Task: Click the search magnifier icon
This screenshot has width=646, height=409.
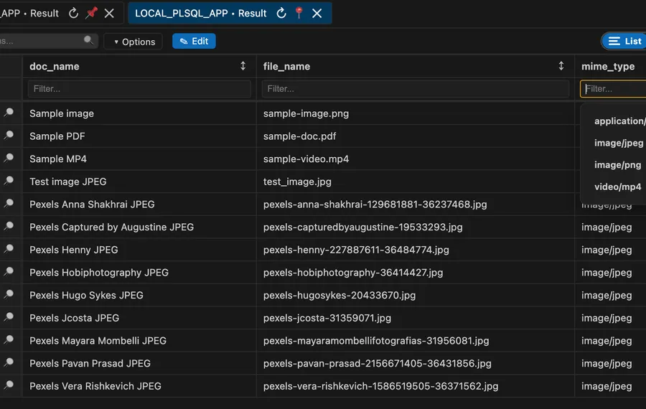Action: (x=88, y=40)
